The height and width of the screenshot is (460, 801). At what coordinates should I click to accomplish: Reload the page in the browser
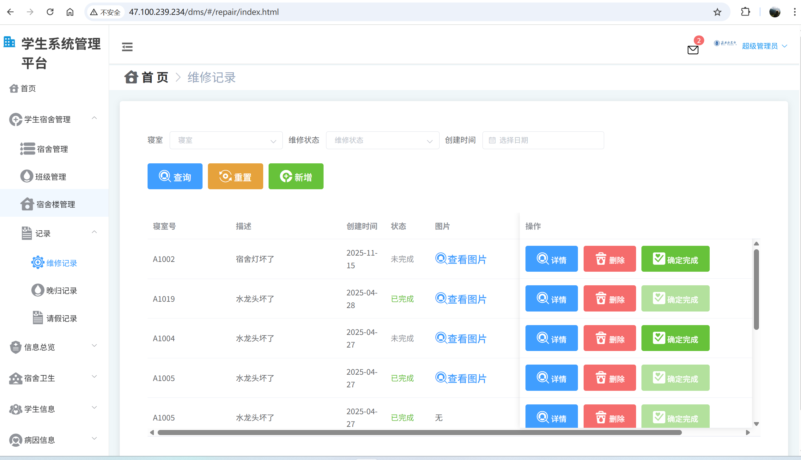pyautogui.click(x=50, y=12)
